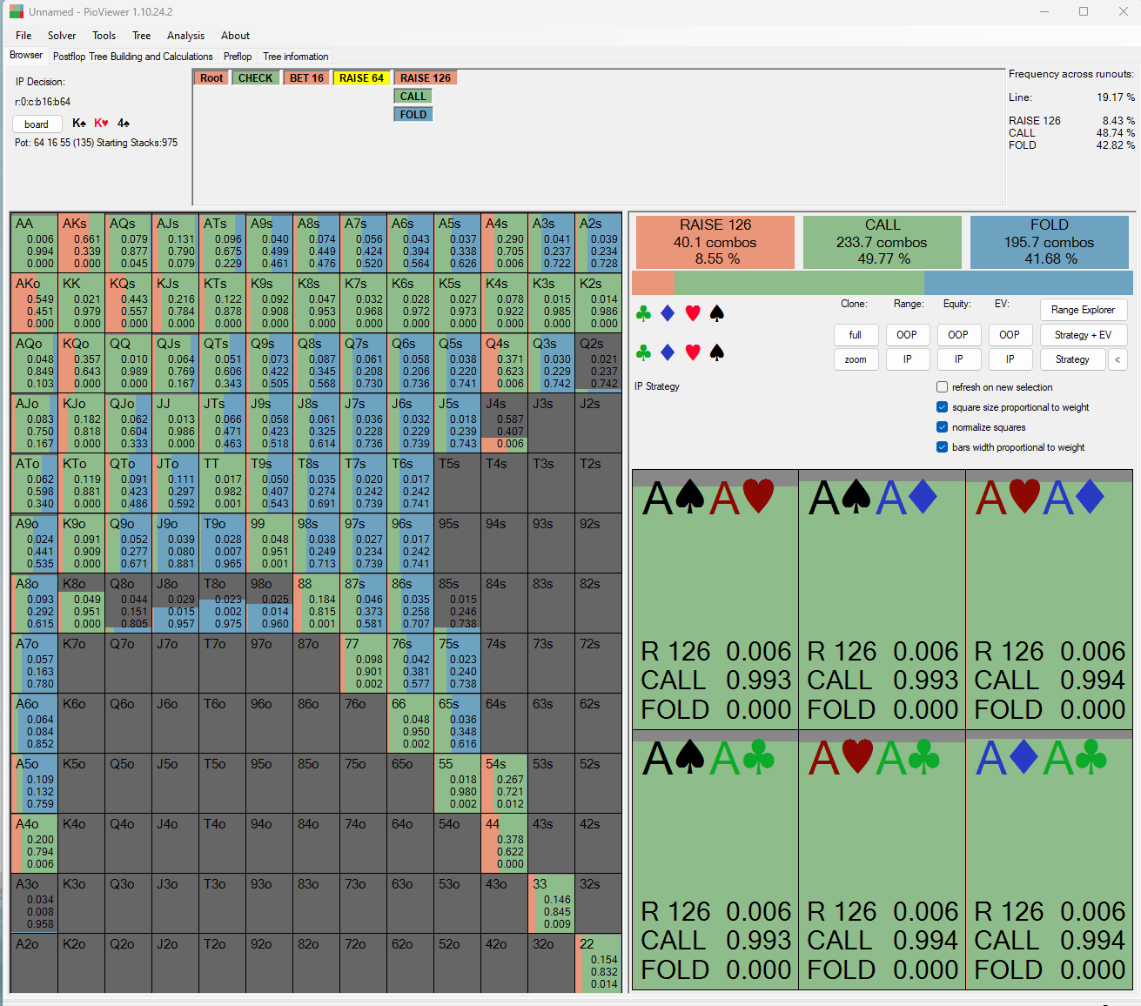This screenshot has height=1006, width=1141.
Task: Switch to the Preflop tab
Action: pos(238,57)
